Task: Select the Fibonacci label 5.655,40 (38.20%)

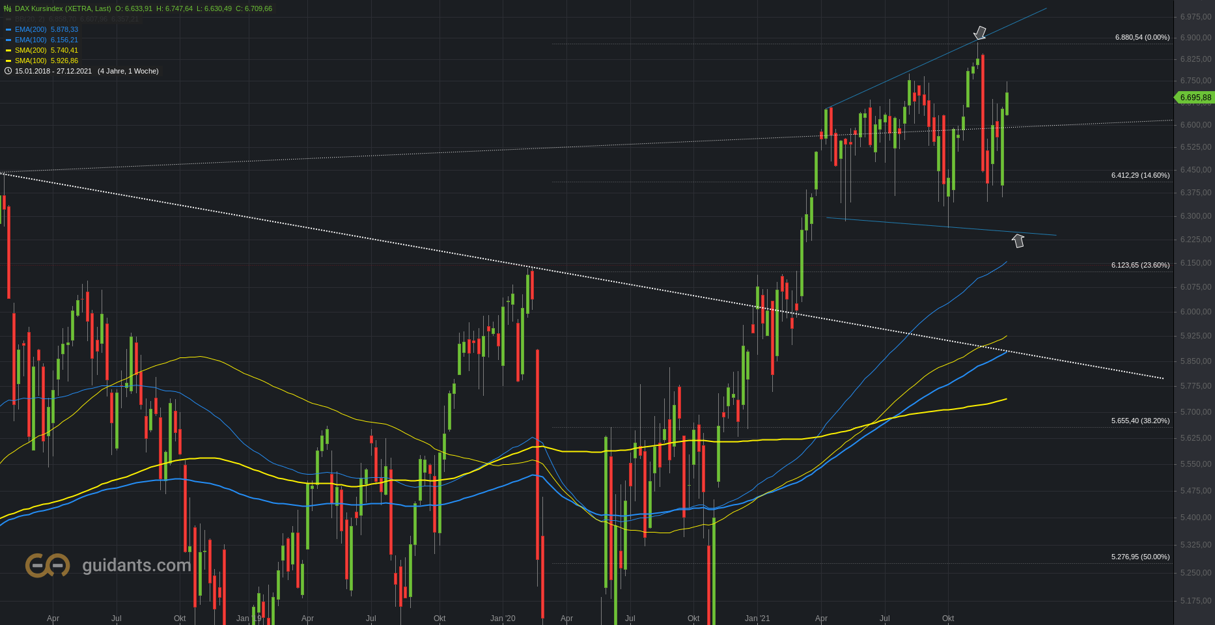Action: tap(1140, 421)
